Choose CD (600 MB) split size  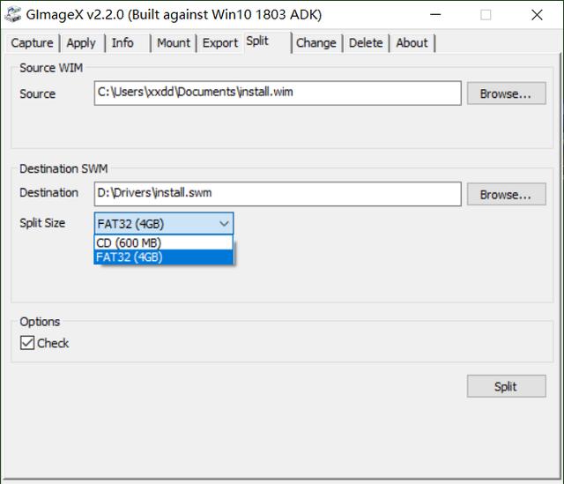pos(164,243)
